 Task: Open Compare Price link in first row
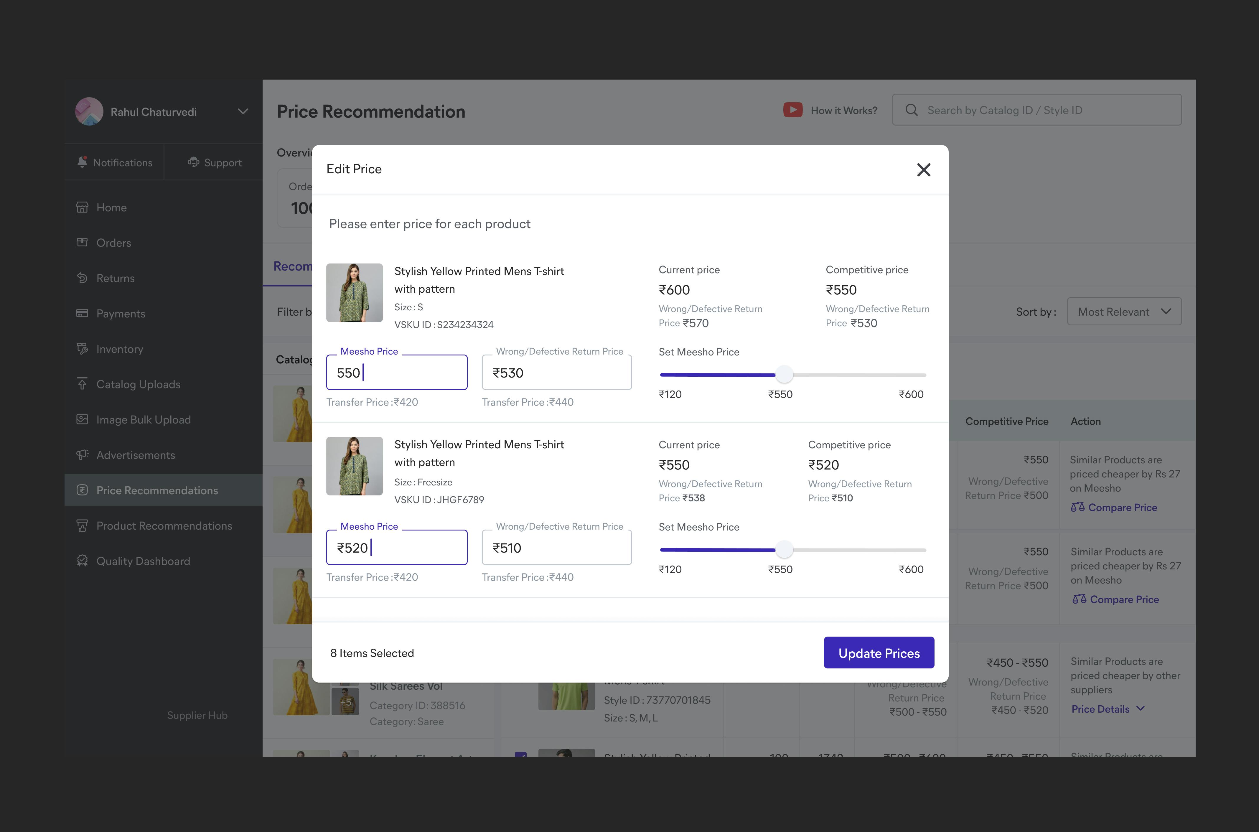click(1123, 508)
